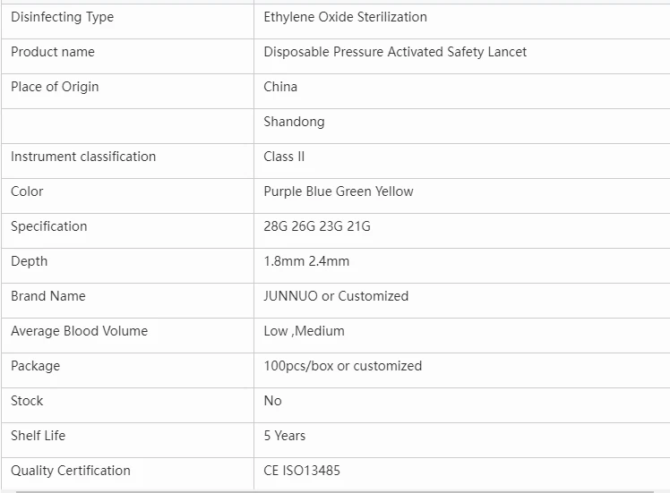Select the Ethylene Oxide Sterilization value
Viewport: 670px width, 493px height.
[x=345, y=17]
